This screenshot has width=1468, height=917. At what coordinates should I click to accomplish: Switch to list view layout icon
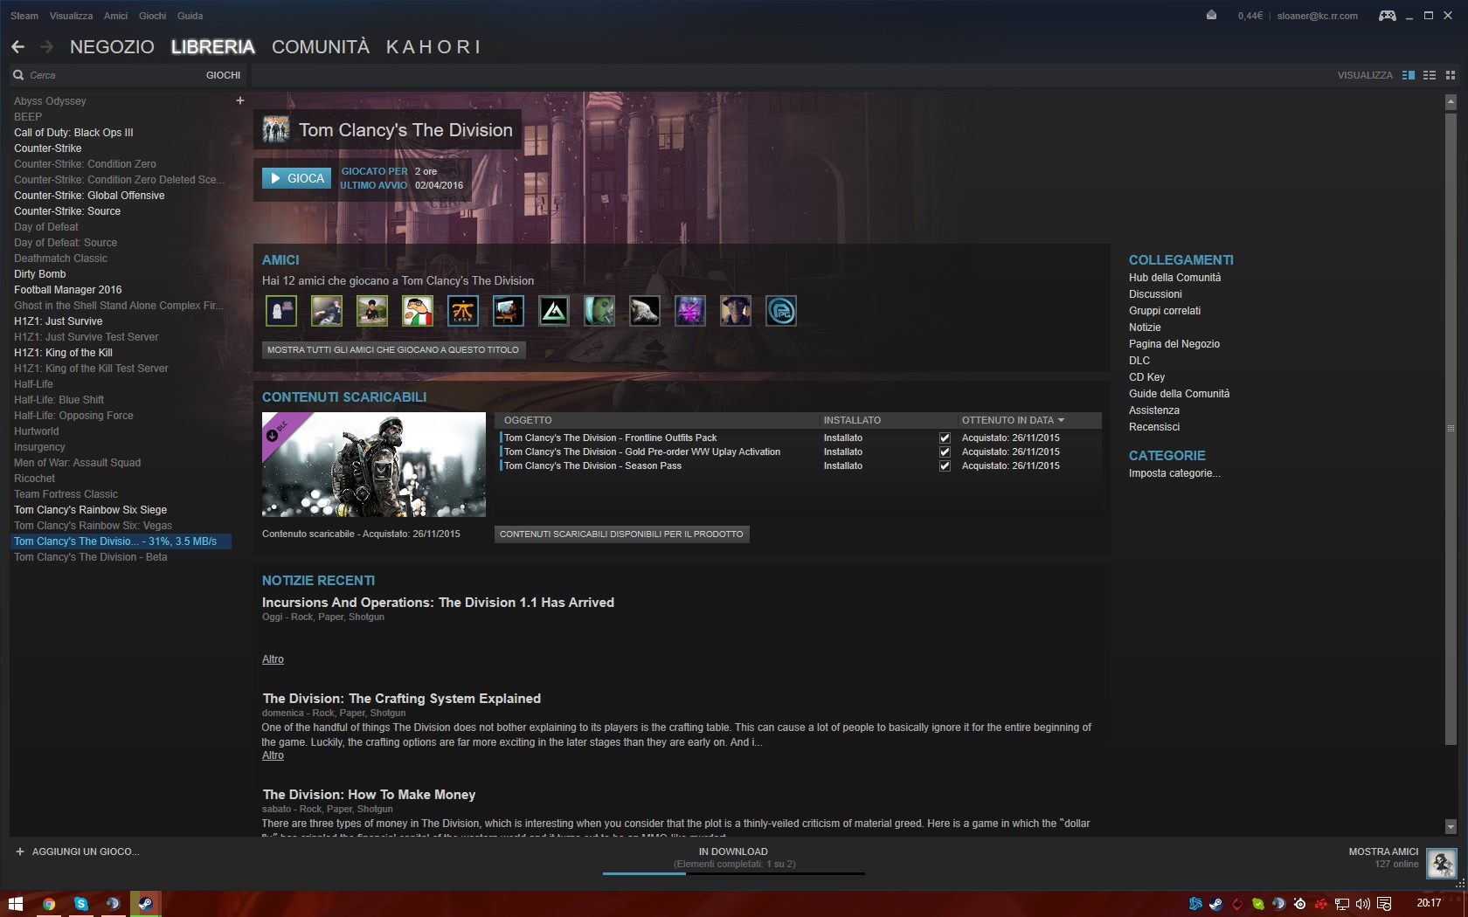pos(1430,75)
